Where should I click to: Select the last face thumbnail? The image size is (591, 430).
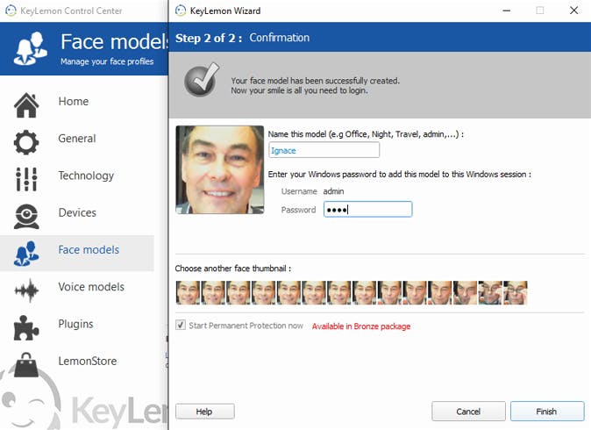click(x=516, y=293)
